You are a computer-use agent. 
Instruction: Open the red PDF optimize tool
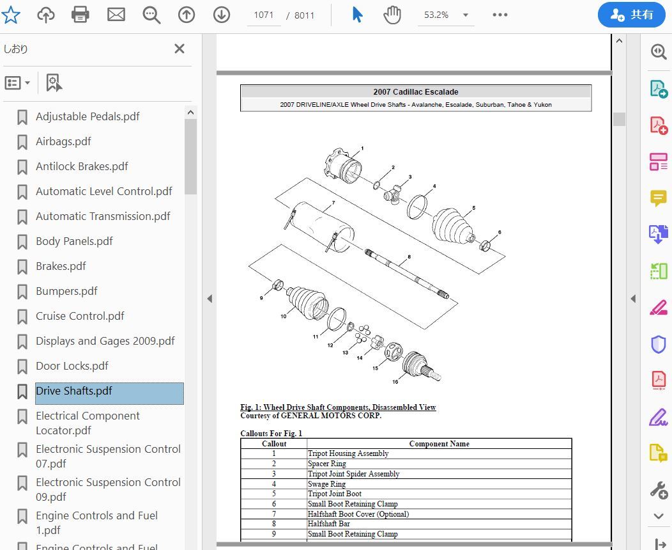659,380
